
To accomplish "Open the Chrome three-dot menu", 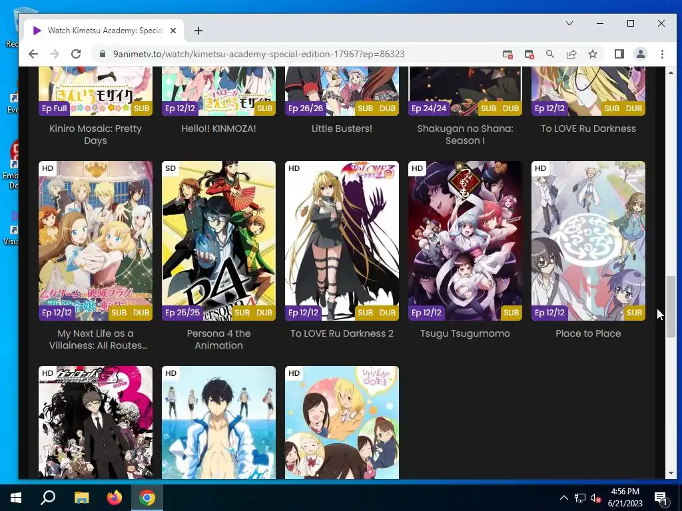I will click(x=662, y=54).
